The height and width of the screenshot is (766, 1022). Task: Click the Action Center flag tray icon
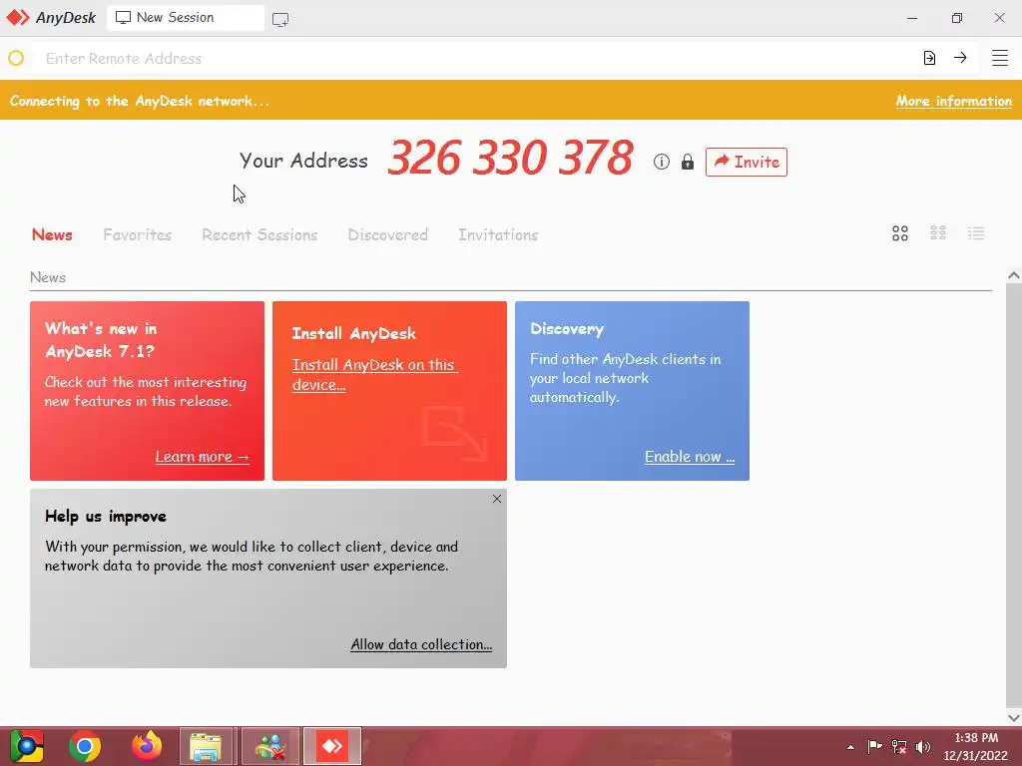pos(874,746)
